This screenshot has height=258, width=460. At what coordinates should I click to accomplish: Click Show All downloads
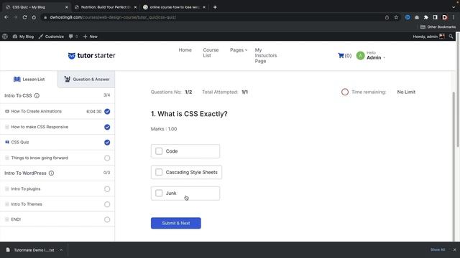coord(438,250)
